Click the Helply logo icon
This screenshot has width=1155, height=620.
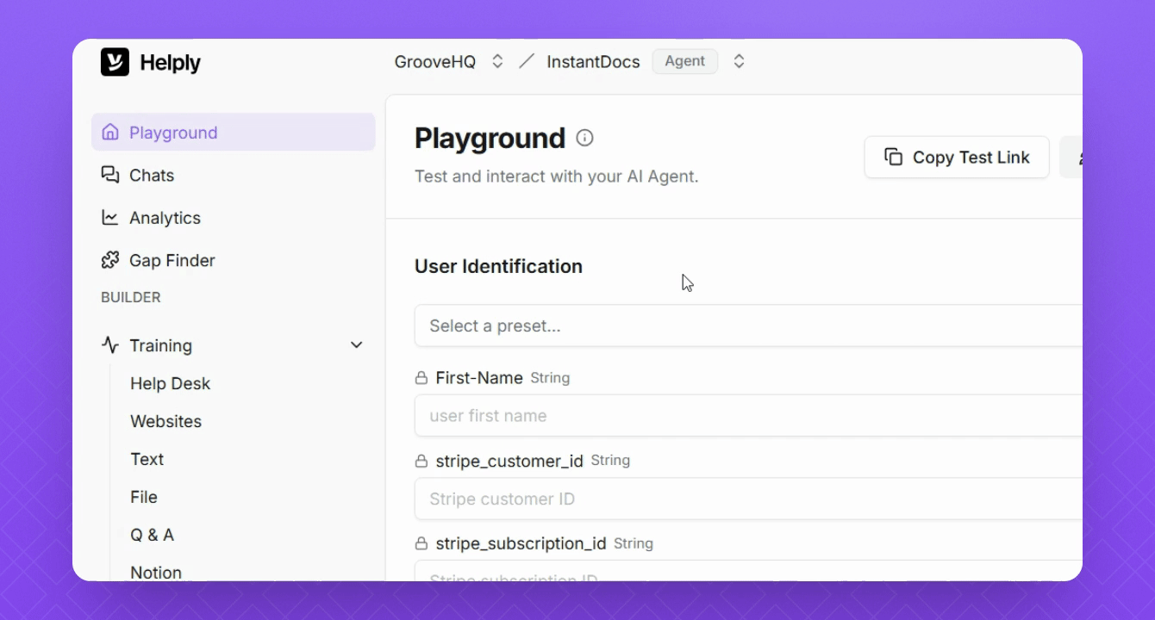115,62
